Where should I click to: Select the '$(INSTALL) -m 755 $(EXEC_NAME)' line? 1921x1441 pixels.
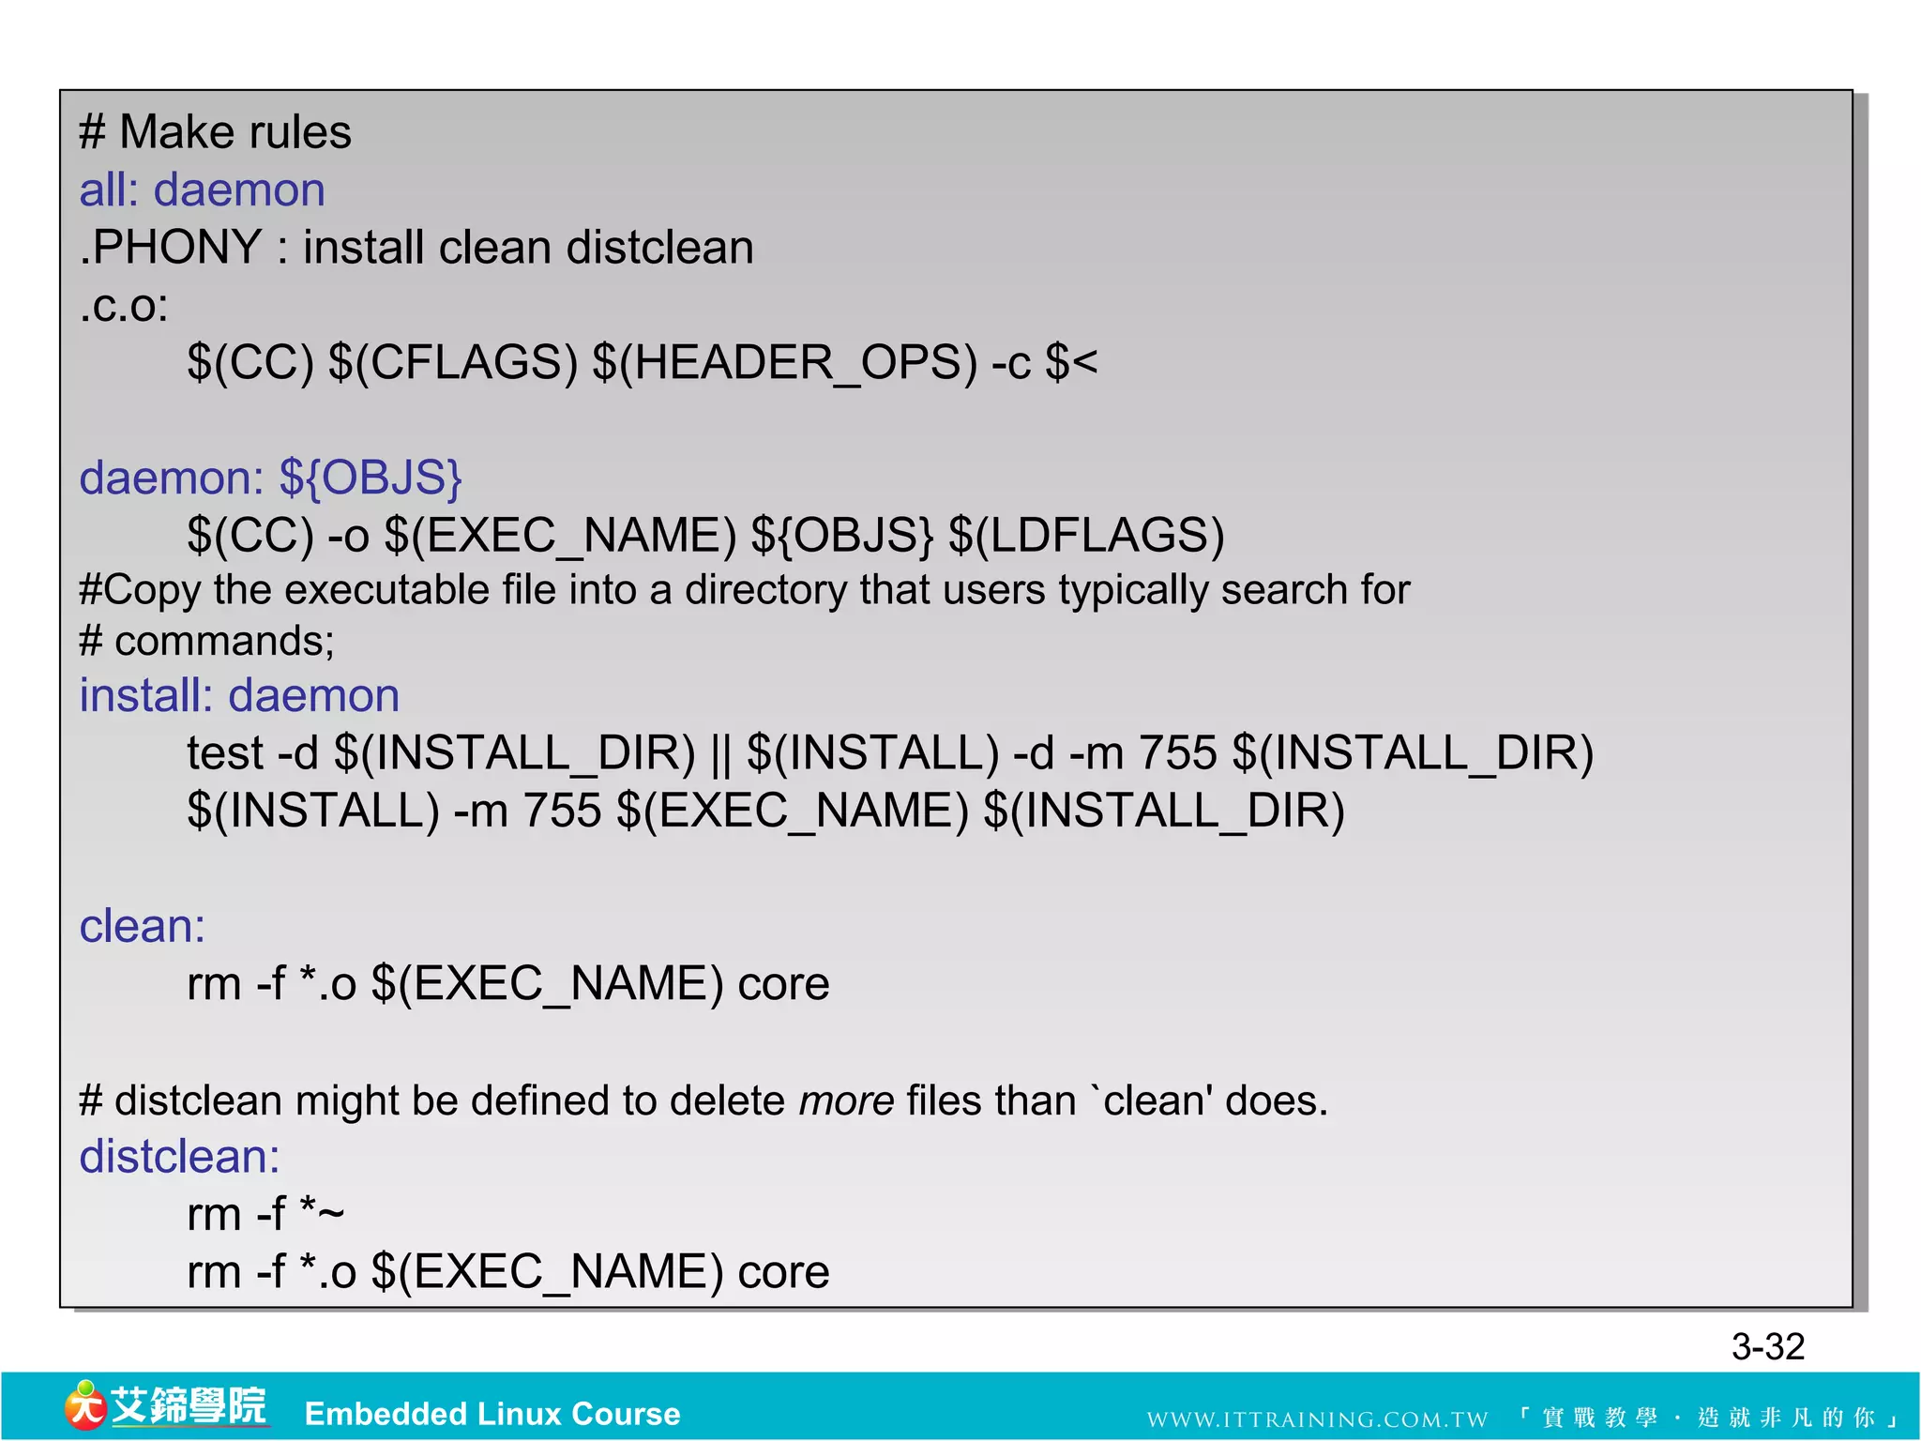pos(765,811)
